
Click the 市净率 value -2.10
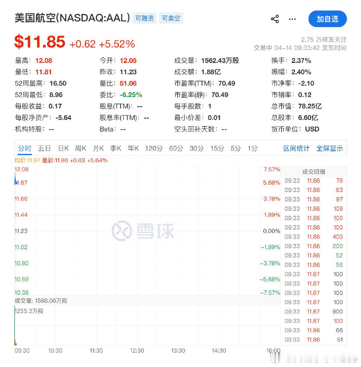[x=306, y=84]
